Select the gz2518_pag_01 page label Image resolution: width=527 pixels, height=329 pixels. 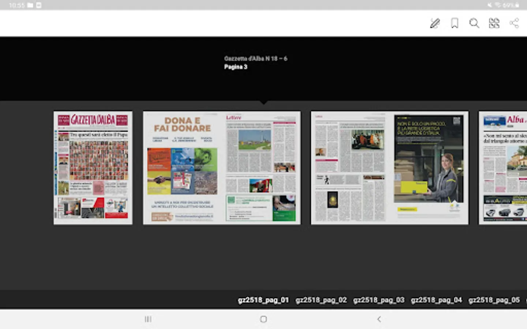(263, 300)
